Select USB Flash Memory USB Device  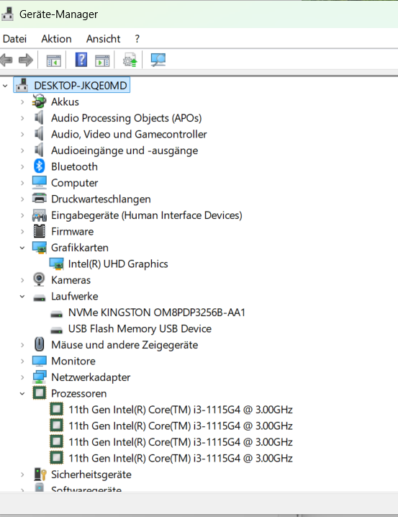click(x=140, y=329)
